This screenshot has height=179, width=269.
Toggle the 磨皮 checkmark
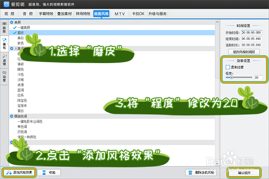(15, 33)
